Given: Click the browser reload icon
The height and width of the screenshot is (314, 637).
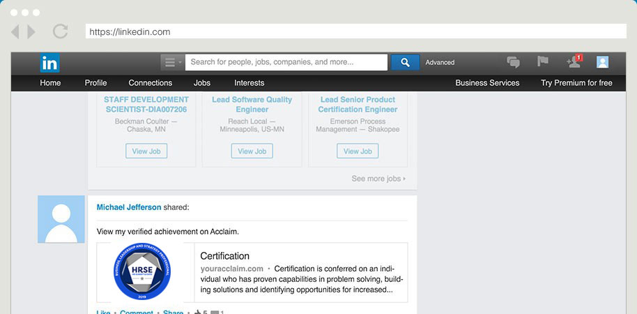Looking at the screenshot, I should pyautogui.click(x=60, y=31).
